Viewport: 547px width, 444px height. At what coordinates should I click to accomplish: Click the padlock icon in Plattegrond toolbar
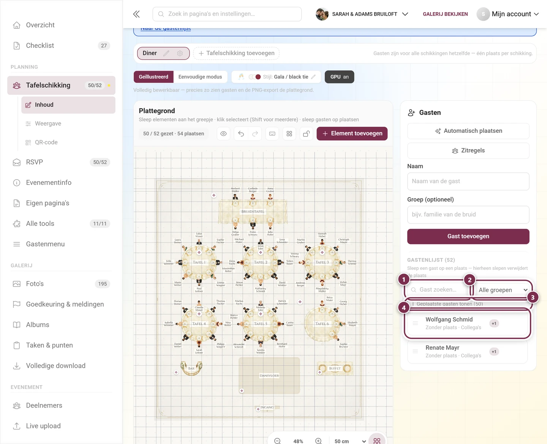pos(306,134)
